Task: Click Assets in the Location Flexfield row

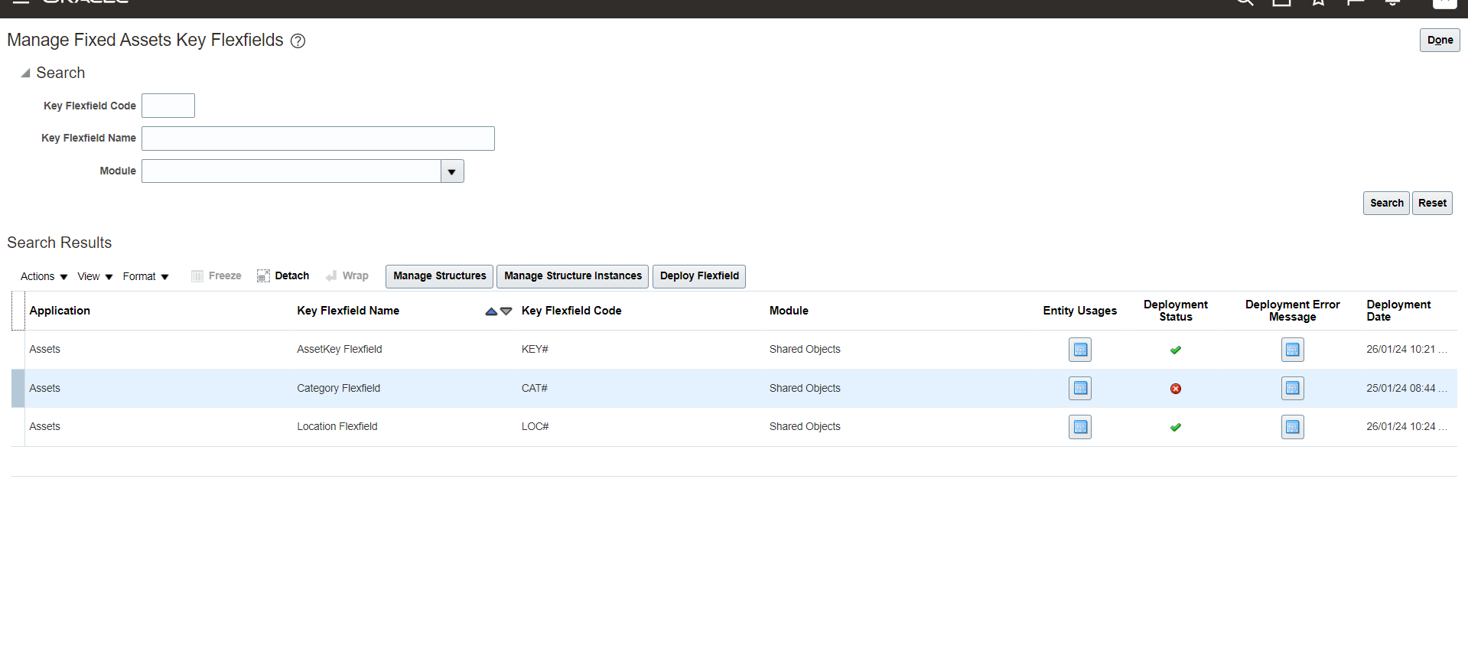Action: coord(44,427)
